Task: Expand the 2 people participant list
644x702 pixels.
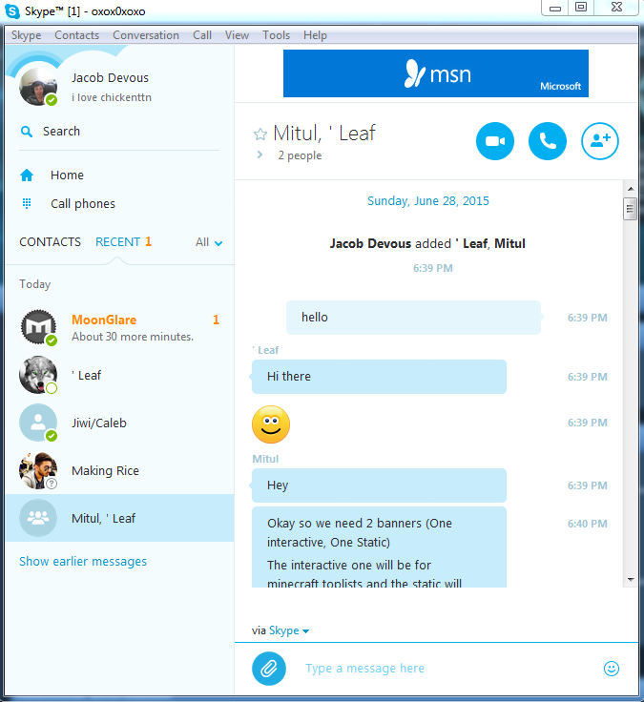Action: pos(260,155)
